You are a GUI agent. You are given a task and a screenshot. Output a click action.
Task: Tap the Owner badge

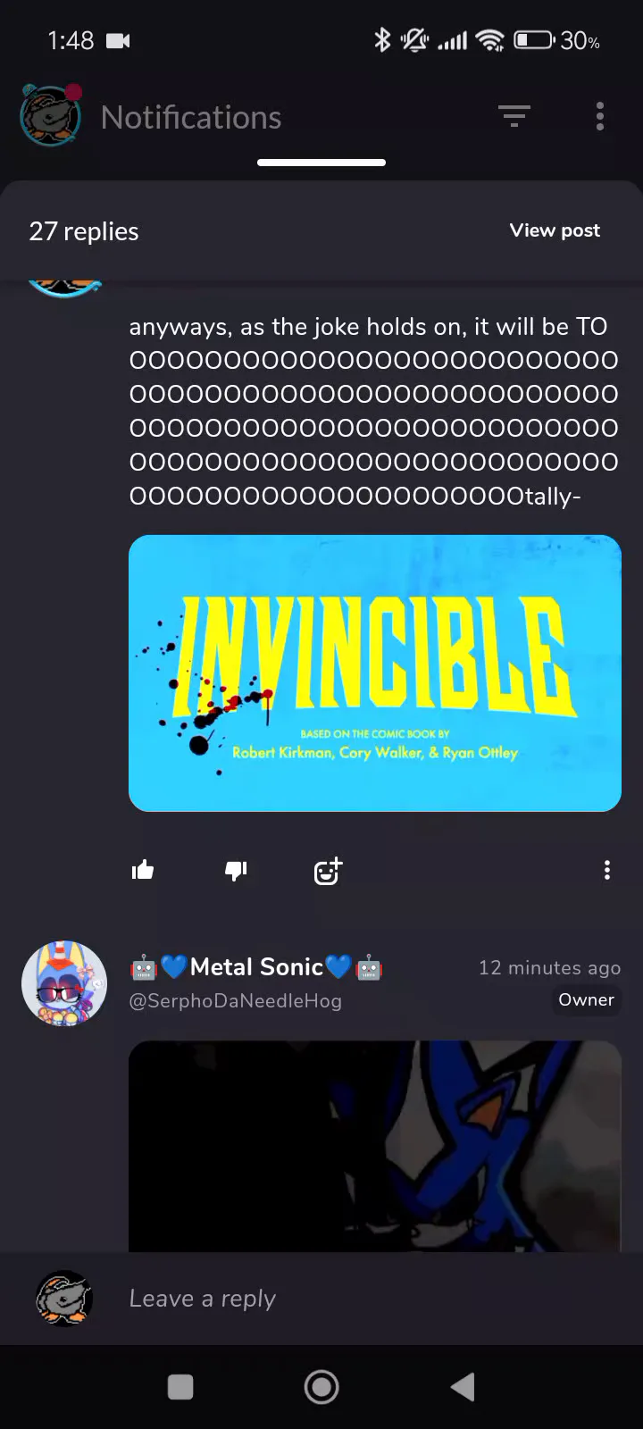(587, 1000)
